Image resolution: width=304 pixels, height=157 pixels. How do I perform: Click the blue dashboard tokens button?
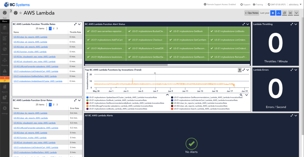278,13
